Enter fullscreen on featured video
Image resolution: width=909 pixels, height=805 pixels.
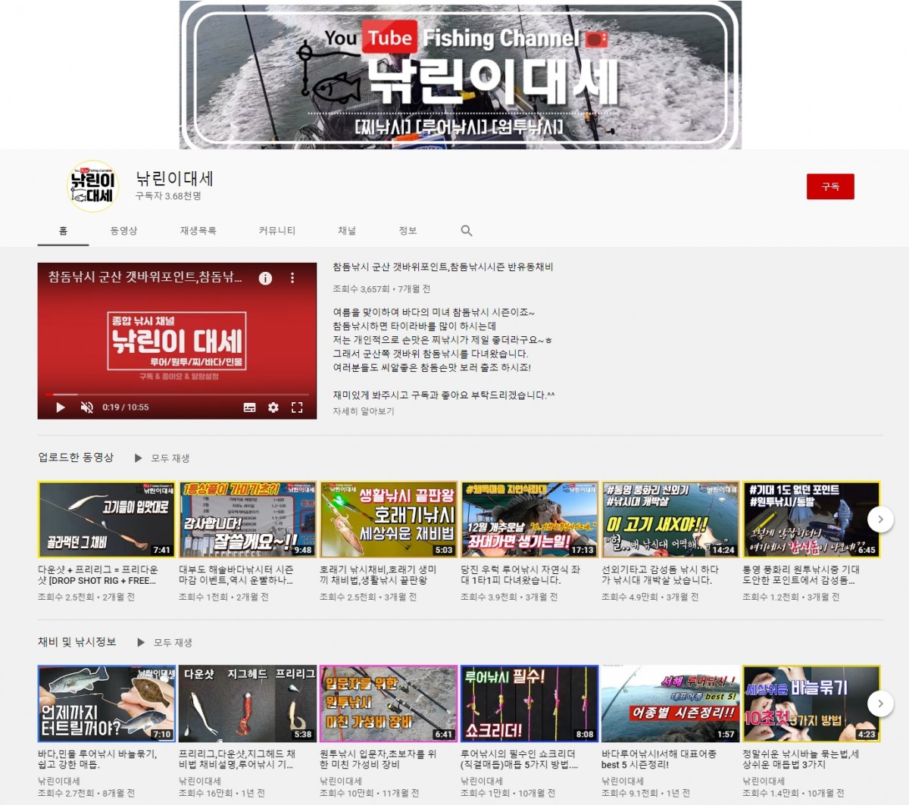pyautogui.click(x=297, y=407)
